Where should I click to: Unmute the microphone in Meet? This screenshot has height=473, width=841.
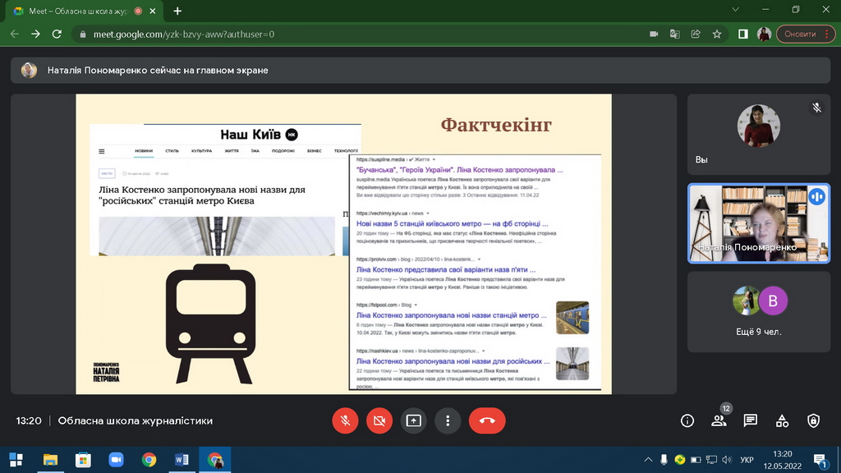click(x=345, y=421)
